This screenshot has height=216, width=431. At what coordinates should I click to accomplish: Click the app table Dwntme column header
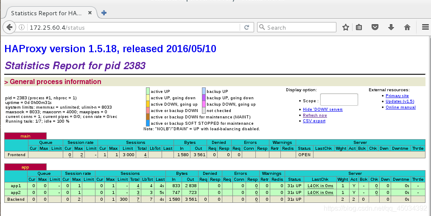401,179
